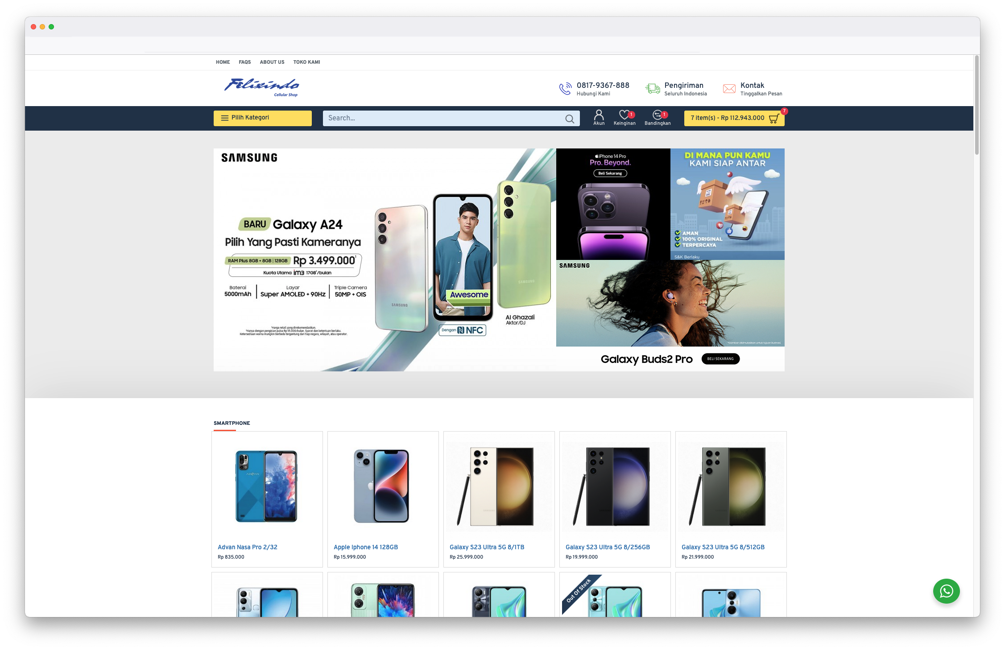Click the hamburger icon in Pilih Kategori
This screenshot has height=650, width=1005.
[224, 118]
